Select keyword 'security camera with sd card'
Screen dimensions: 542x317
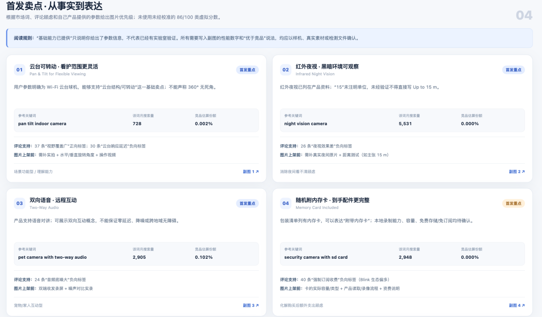pyautogui.click(x=316, y=257)
